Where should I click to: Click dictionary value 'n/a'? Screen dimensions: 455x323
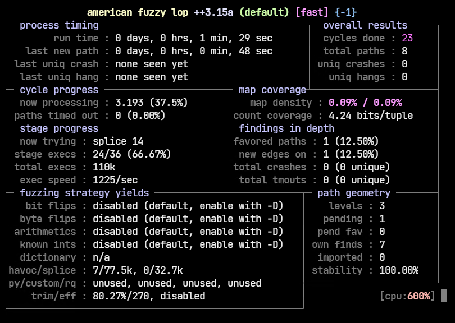pos(101,257)
